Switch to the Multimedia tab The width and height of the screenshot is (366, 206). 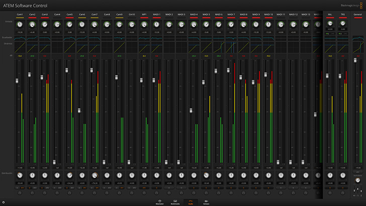coord(175,202)
